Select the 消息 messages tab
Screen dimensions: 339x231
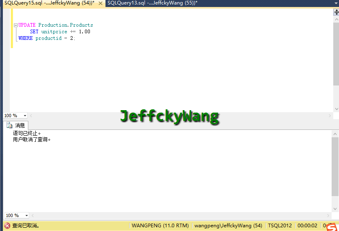(x=16, y=125)
